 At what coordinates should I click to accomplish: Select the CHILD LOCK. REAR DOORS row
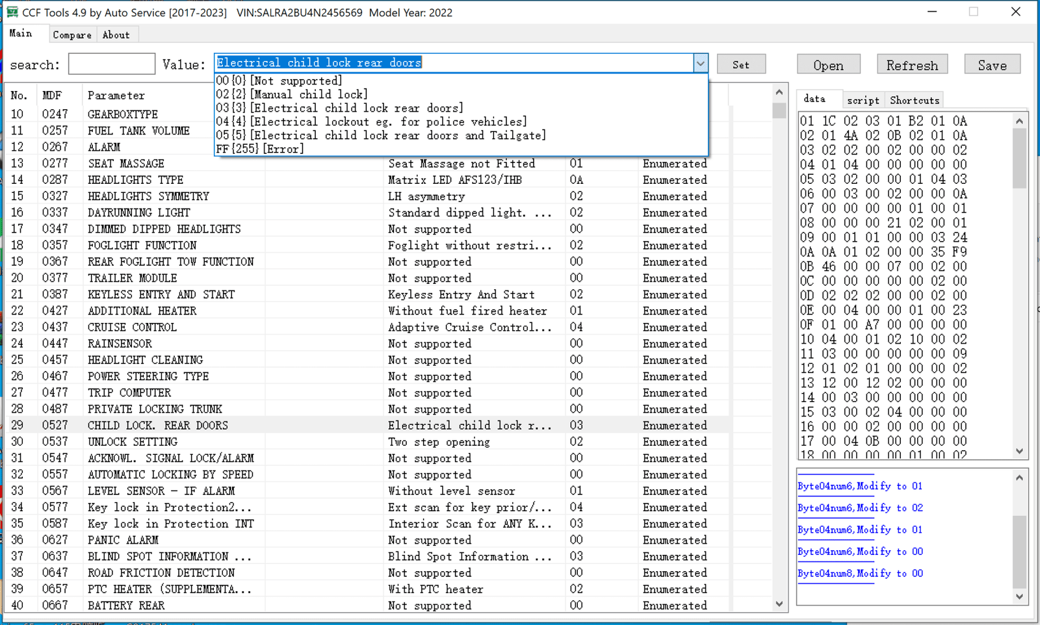click(x=158, y=425)
